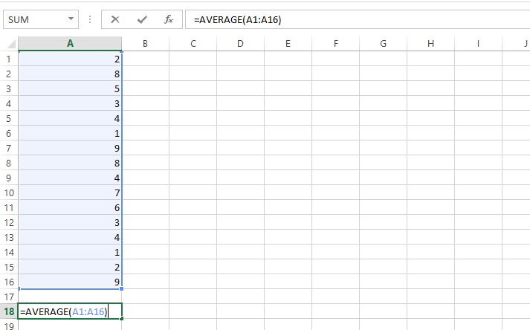Select row 1 header
The width and height of the screenshot is (530, 330).
(x=9, y=59)
